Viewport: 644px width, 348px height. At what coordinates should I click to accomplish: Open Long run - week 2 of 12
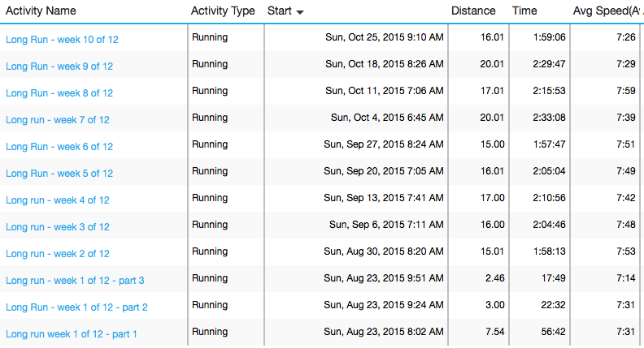click(58, 254)
